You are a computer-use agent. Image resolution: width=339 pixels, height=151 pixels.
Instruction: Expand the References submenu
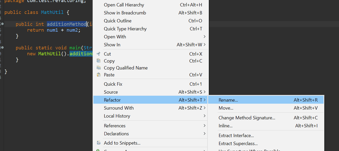click(x=150, y=126)
